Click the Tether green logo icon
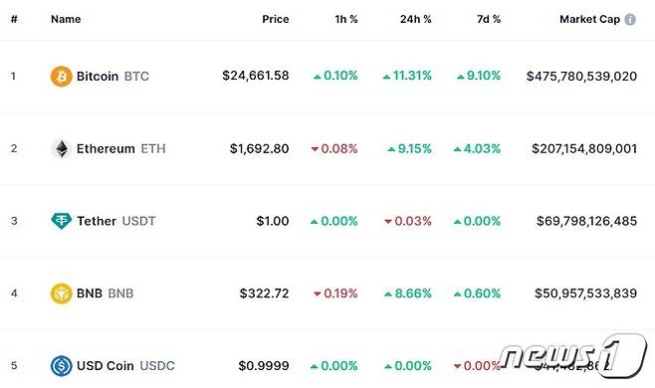The width and height of the screenshot is (655, 388). coord(62,221)
